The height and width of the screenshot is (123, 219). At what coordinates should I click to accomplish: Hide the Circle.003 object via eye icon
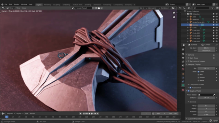(x=217, y=36)
